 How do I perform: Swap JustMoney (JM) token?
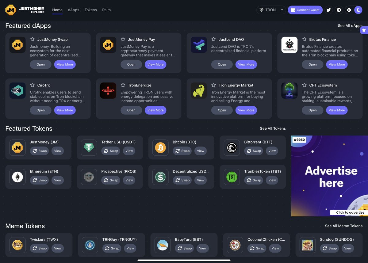pyautogui.click(x=39, y=151)
